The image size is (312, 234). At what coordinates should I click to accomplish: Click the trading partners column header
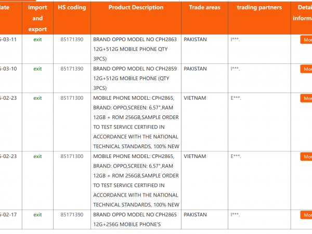259,7
